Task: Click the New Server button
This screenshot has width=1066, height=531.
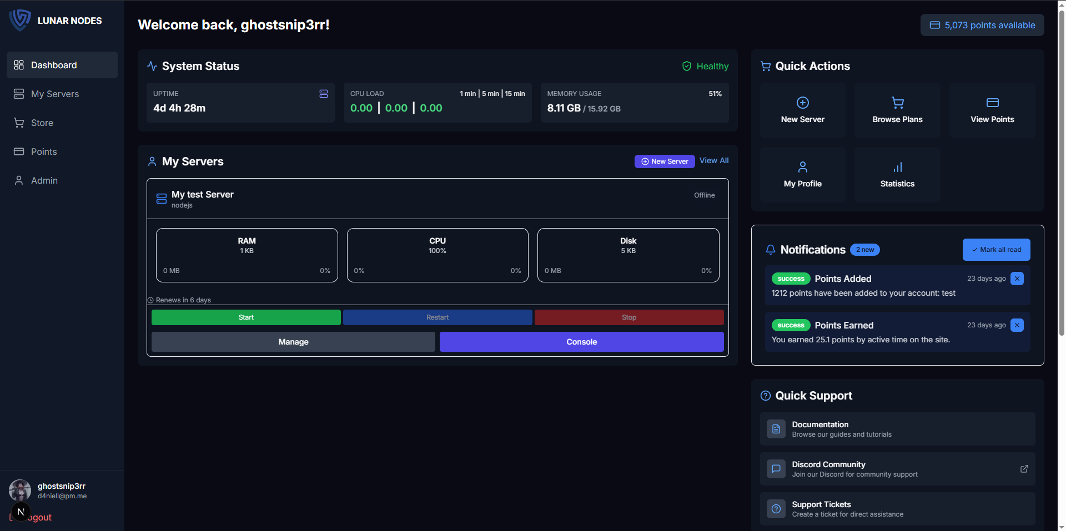Action: [x=664, y=161]
